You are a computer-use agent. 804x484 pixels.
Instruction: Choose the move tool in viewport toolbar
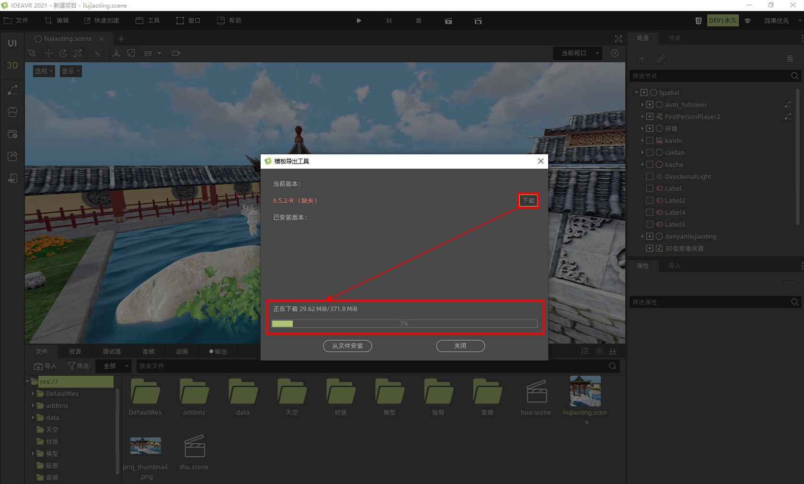point(49,53)
